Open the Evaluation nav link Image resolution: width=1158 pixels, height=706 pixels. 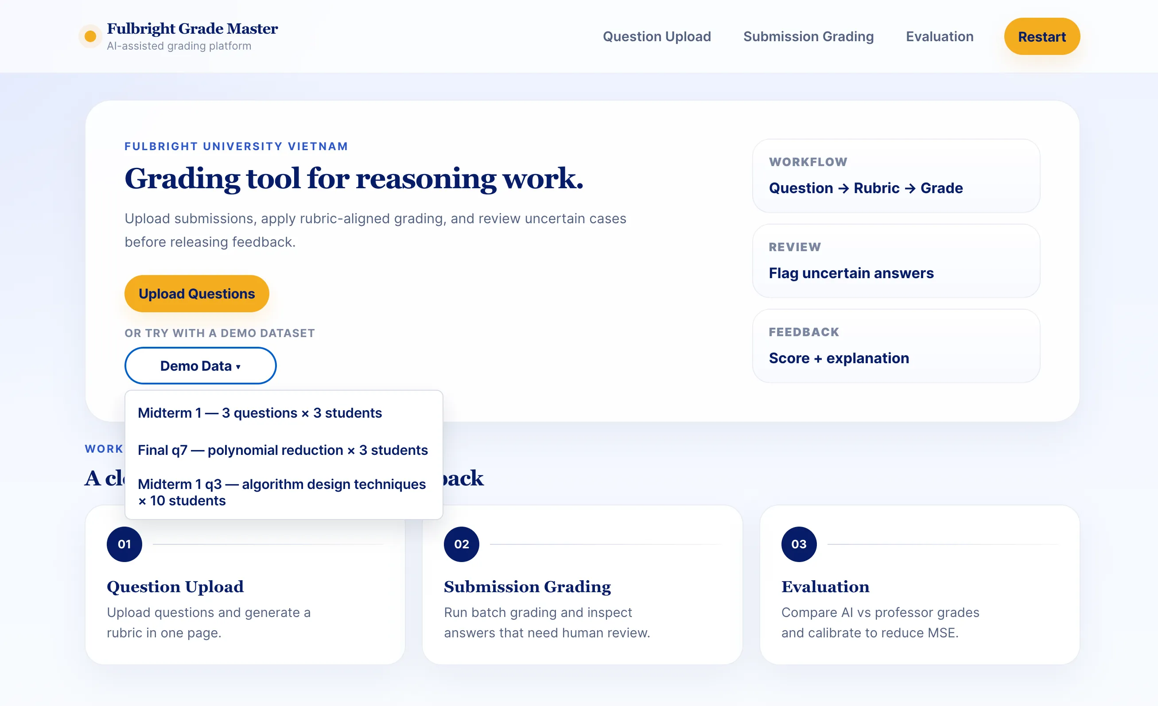(940, 36)
